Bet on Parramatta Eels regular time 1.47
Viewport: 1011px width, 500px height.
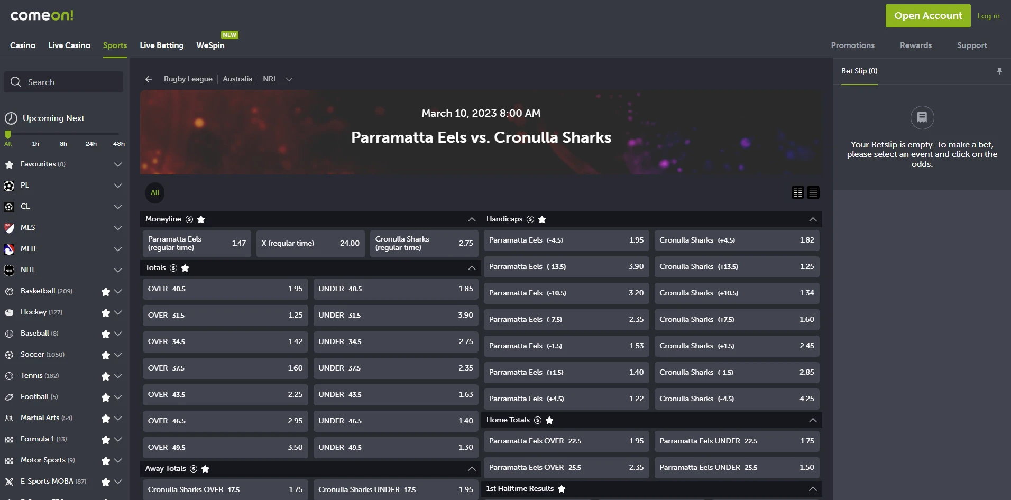pyautogui.click(x=197, y=244)
